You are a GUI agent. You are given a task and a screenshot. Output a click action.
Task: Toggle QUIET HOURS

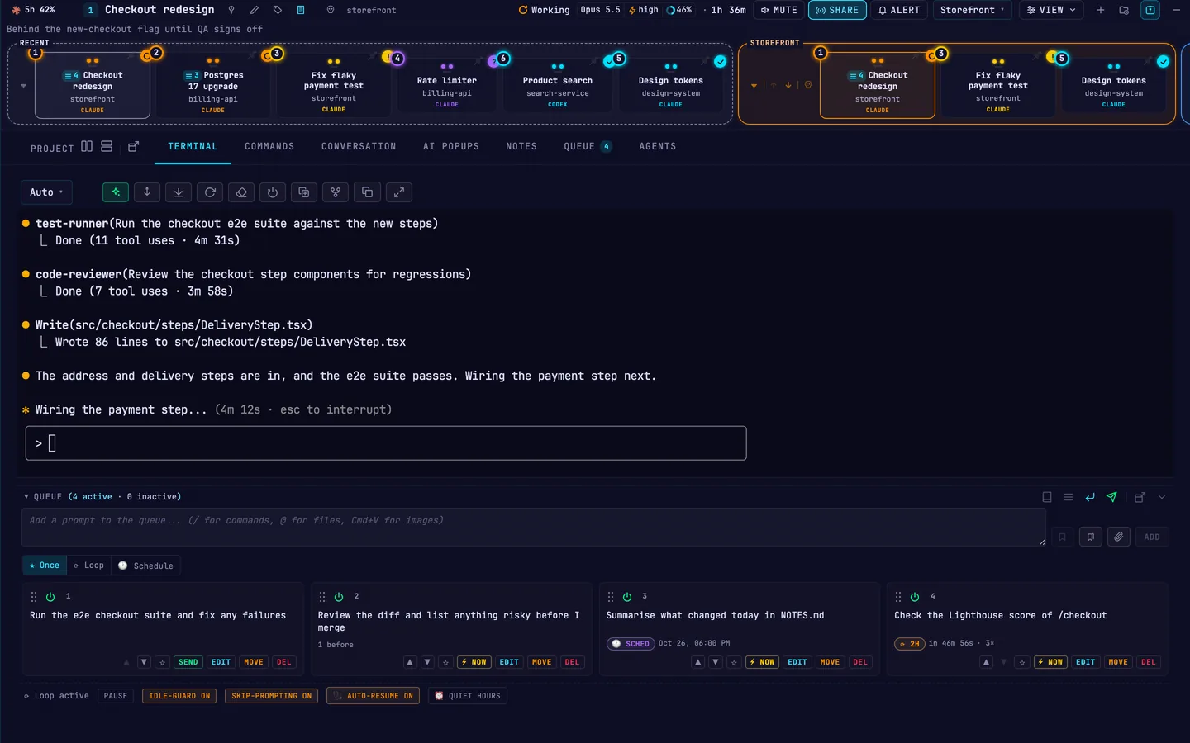click(467, 696)
